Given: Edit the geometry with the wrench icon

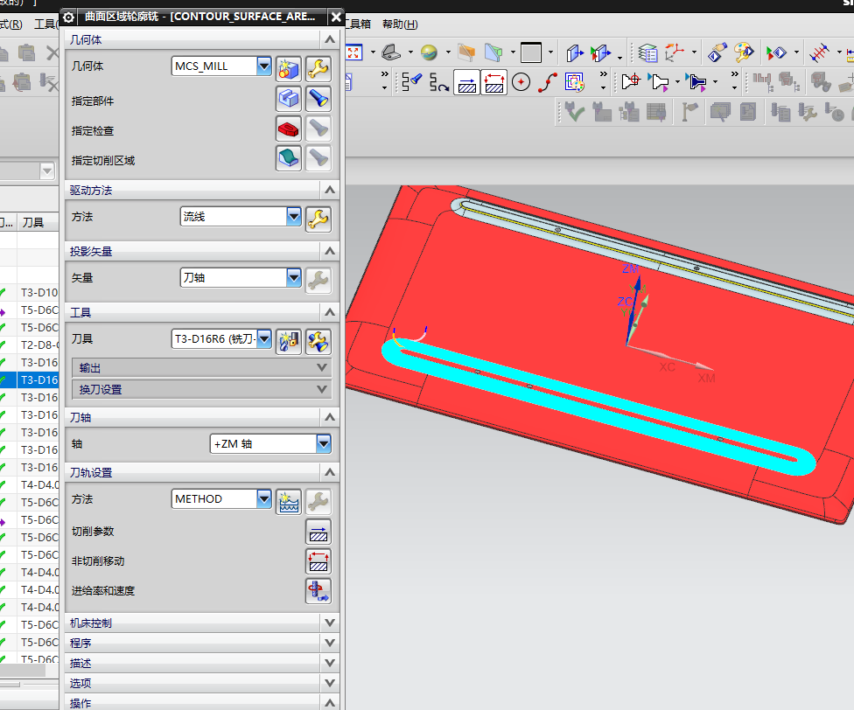Looking at the screenshot, I should (x=318, y=68).
